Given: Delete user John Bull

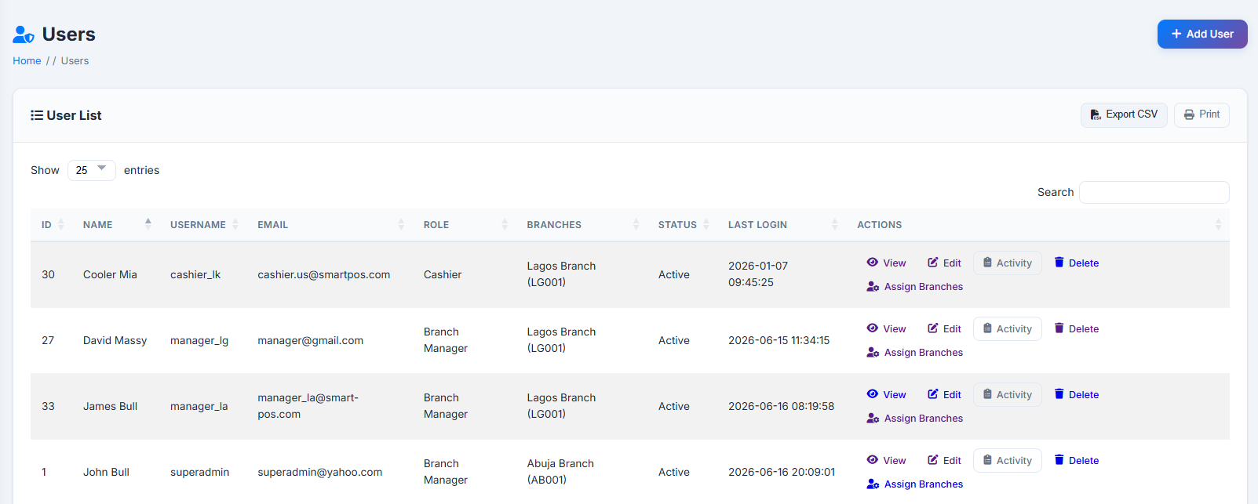Looking at the screenshot, I should coord(1076,461).
